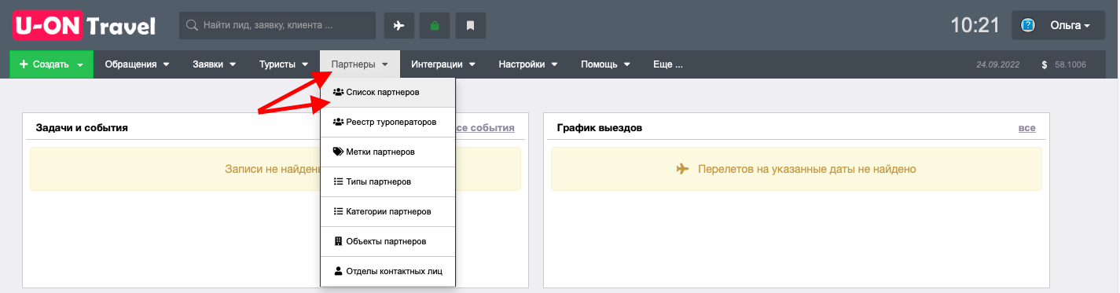The image size is (1120, 293).
Task: Select Реестр туроператоров from dropdown
Action: [387, 122]
